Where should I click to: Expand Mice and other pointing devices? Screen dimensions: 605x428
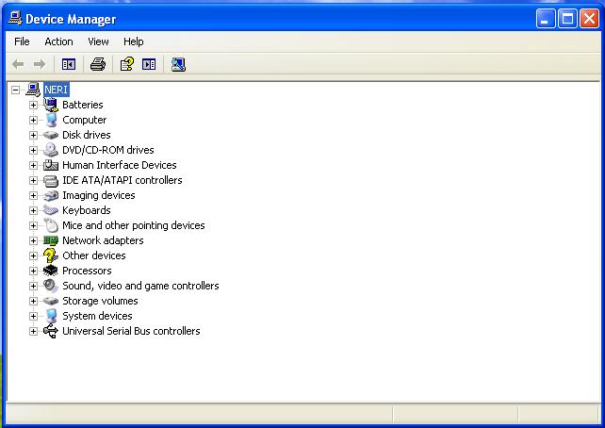coord(33,225)
